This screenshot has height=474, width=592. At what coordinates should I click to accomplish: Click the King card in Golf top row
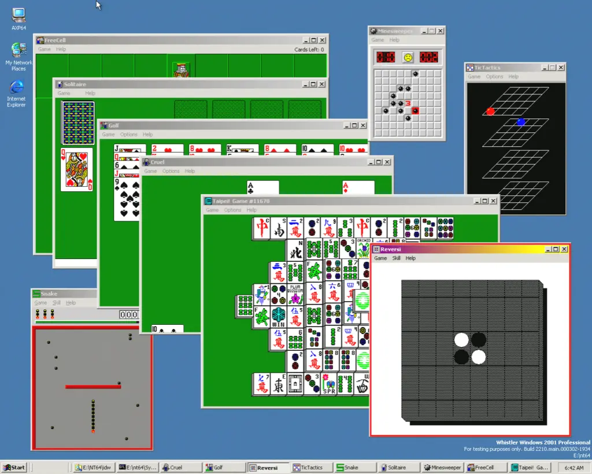pos(242,149)
